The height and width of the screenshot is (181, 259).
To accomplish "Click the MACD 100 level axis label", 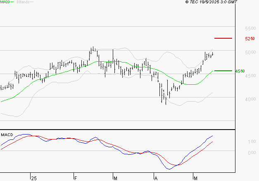I will [251, 142].
